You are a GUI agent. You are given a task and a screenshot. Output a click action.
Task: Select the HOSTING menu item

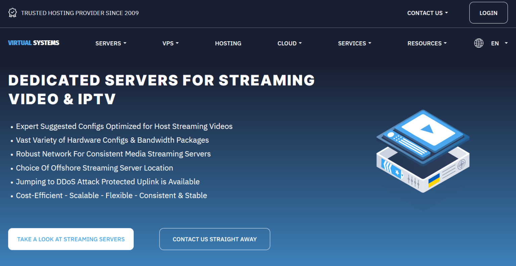[x=228, y=43]
